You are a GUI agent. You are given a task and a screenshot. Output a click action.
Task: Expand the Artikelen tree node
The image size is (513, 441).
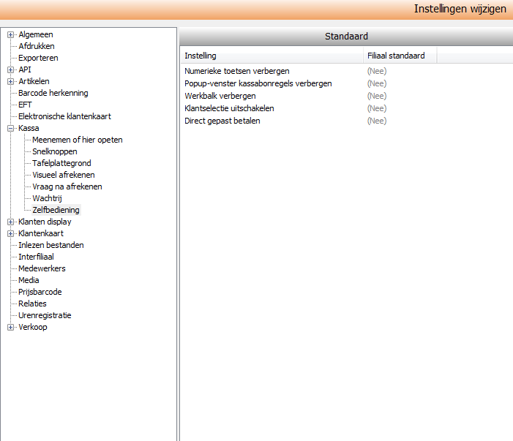coord(10,82)
